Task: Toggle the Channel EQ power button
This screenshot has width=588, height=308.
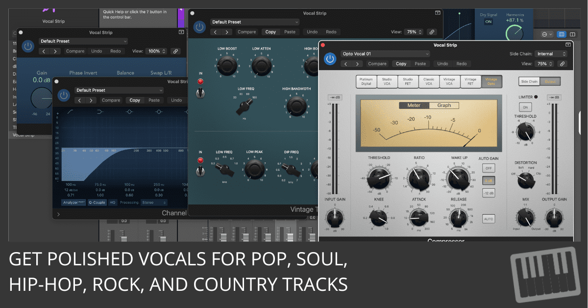Action: pos(63,95)
